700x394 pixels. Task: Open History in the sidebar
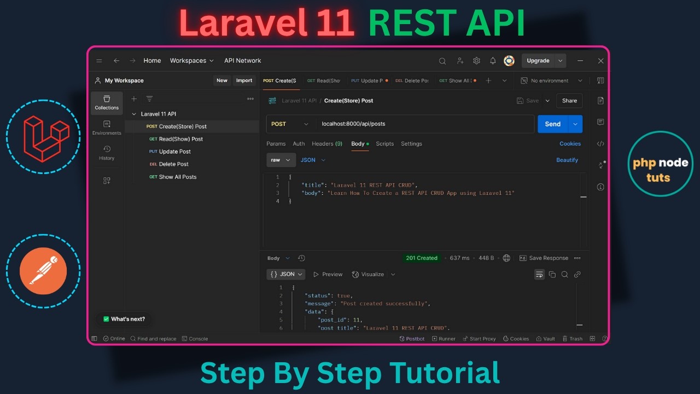coord(107,153)
